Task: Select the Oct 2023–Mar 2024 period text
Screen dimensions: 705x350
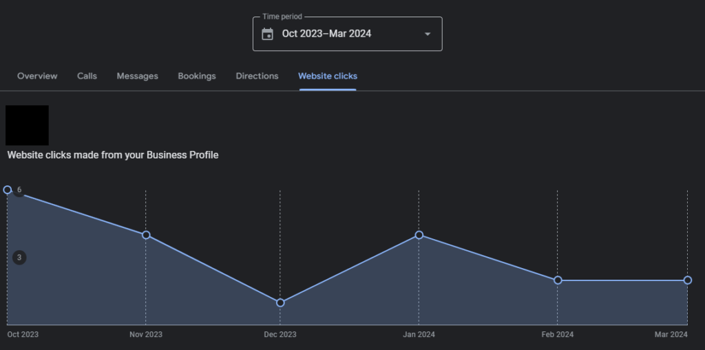Action: tap(326, 34)
